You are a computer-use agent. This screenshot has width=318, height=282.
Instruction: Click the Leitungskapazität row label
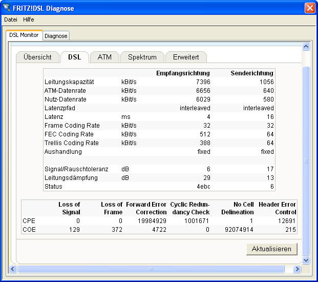point(69,82)
